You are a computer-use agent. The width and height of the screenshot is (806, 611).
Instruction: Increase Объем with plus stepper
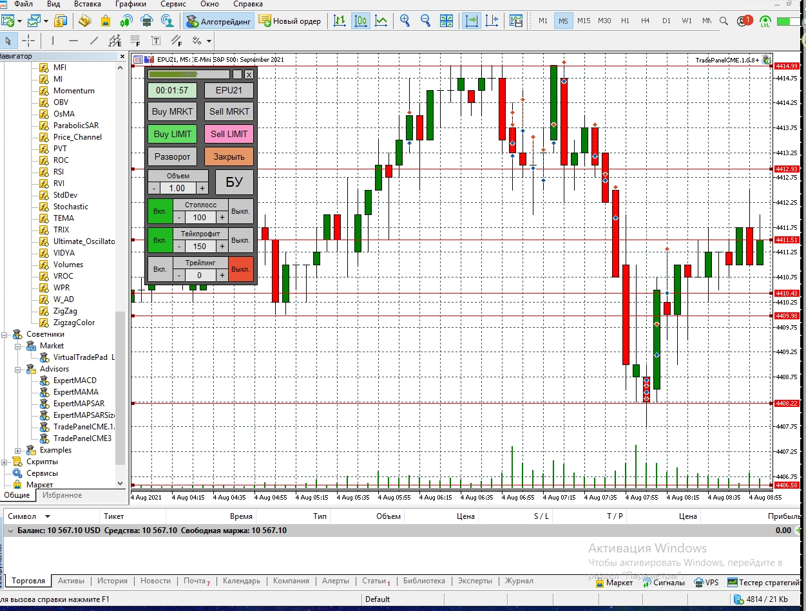[202, 188]
